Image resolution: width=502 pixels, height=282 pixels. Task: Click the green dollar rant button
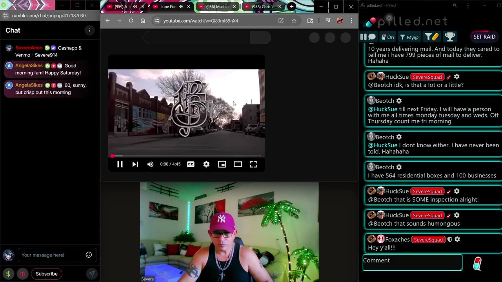click(8, 274)
